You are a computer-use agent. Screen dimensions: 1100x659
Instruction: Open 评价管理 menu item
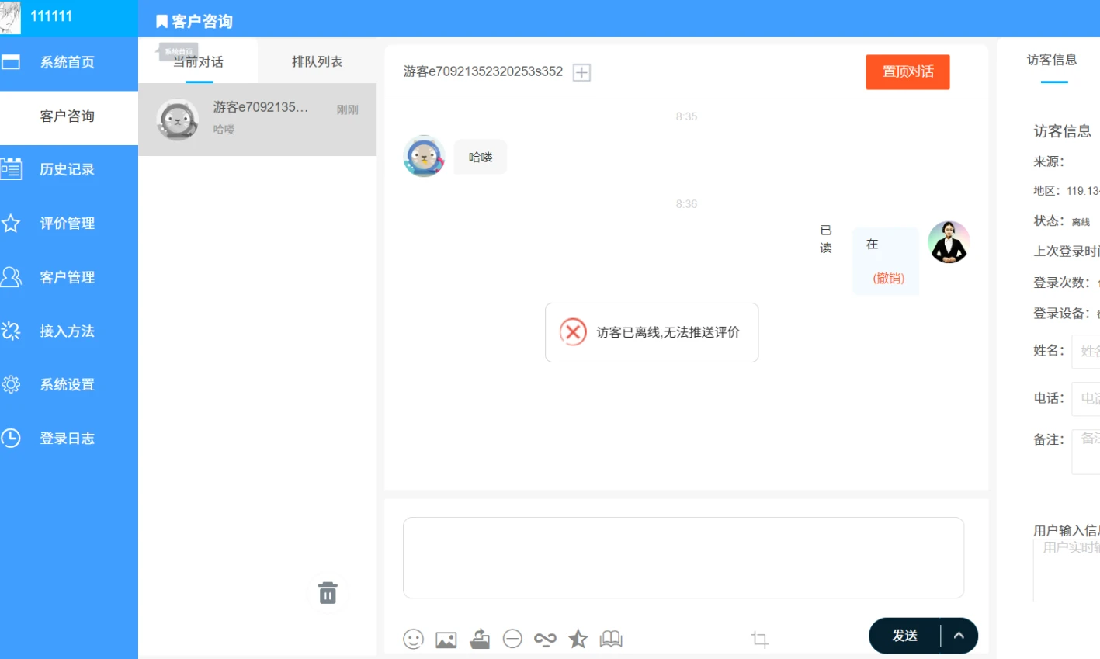(x=69, y=224)
